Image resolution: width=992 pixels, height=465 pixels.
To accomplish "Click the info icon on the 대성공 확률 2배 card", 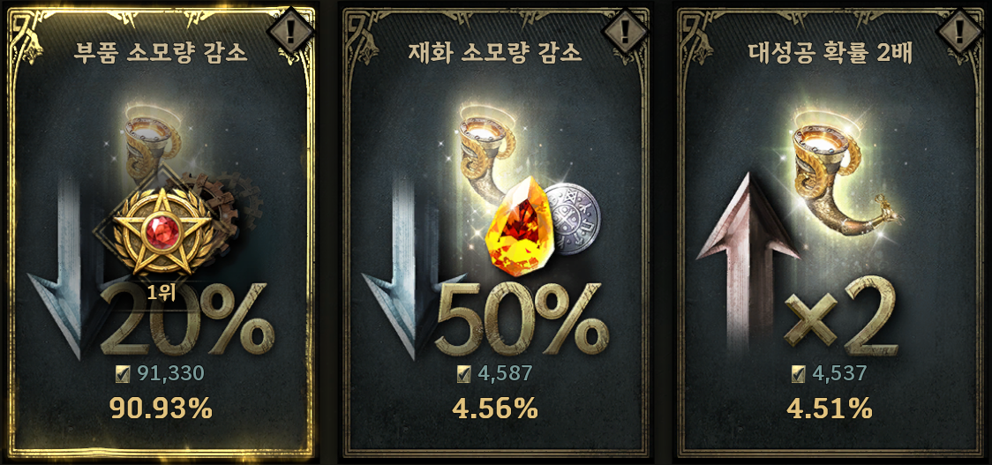I will click(960, 30).
